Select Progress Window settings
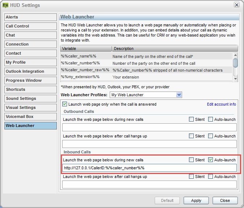Image resolution: width=244 pixels, height=208 pixels. [30, 80]
